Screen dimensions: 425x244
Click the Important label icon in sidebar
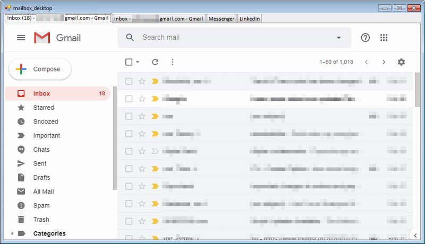point(21,135)
